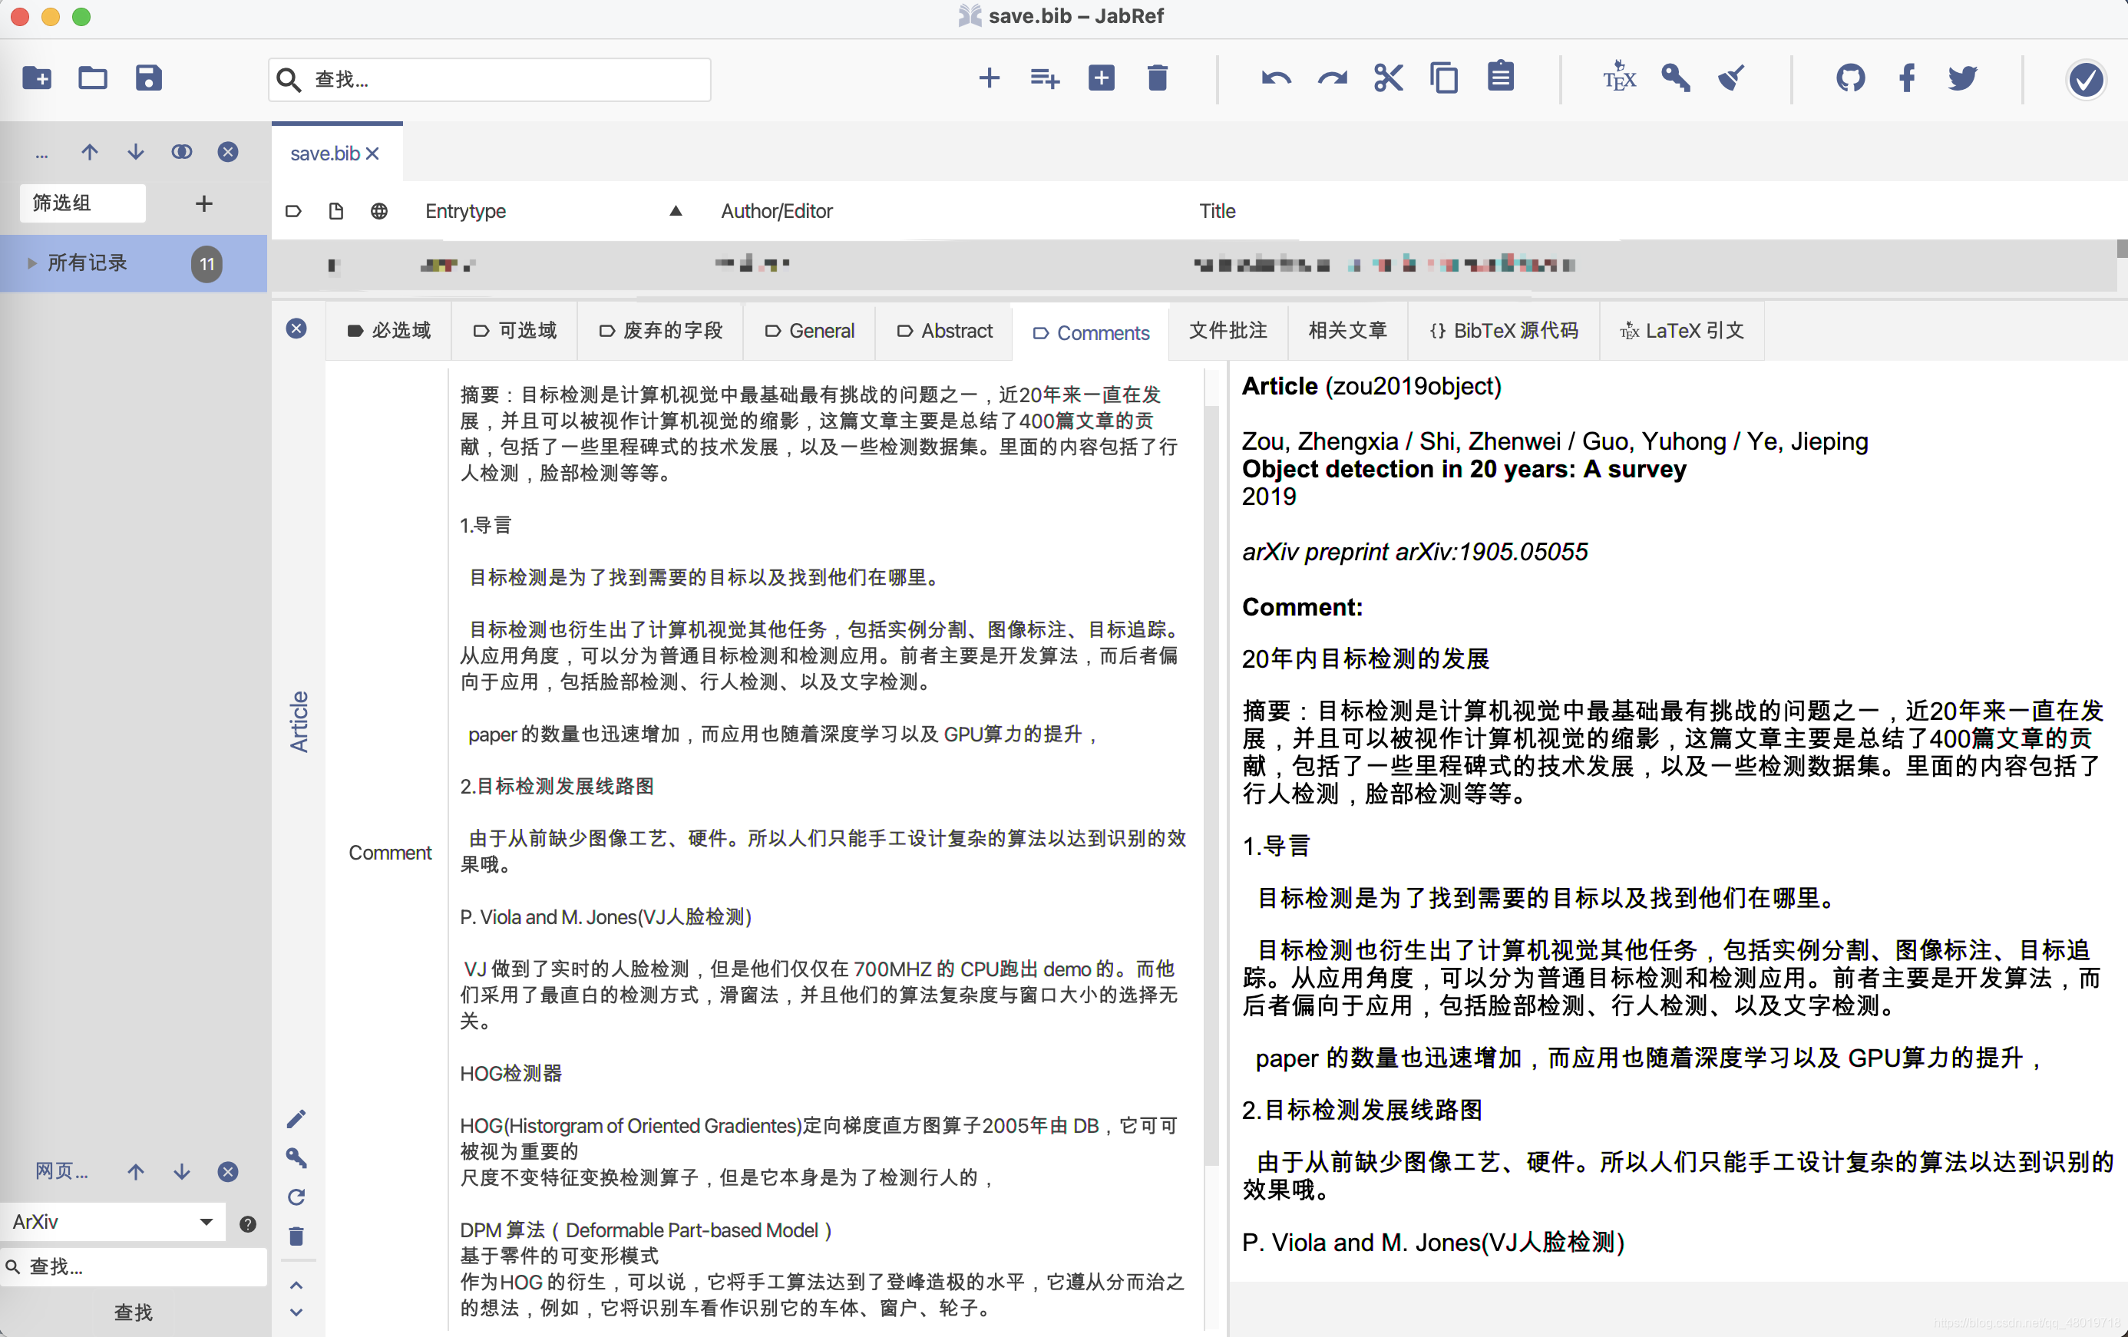
Task: Move groups panel down with arrow icon
Action: coord(135,152)
